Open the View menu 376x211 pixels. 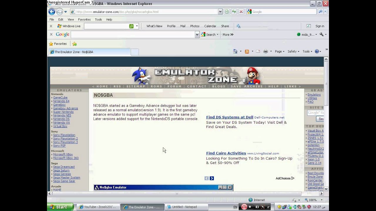click(x=71, y=19)
